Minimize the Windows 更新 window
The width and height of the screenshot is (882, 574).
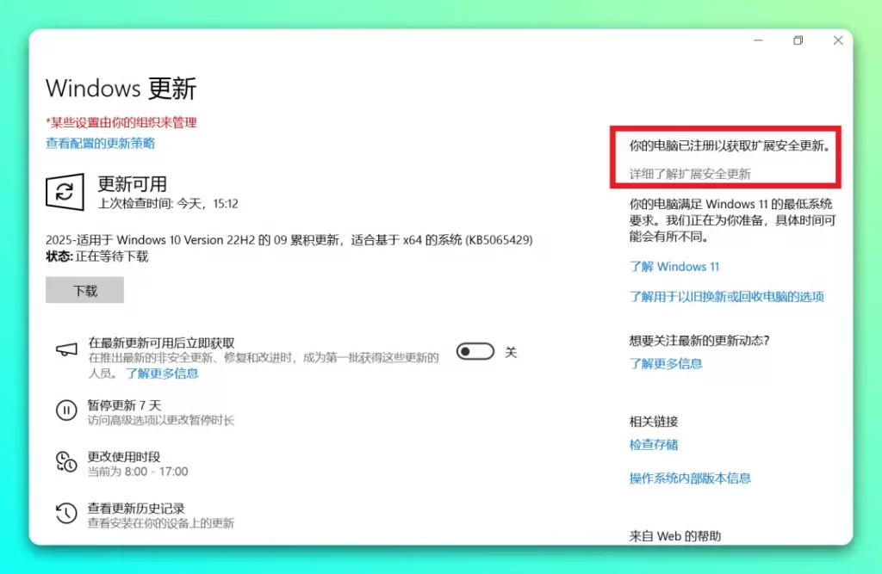coord(757,40)
